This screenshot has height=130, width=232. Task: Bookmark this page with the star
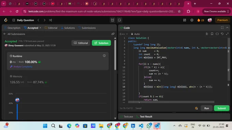tap(179, 11)
